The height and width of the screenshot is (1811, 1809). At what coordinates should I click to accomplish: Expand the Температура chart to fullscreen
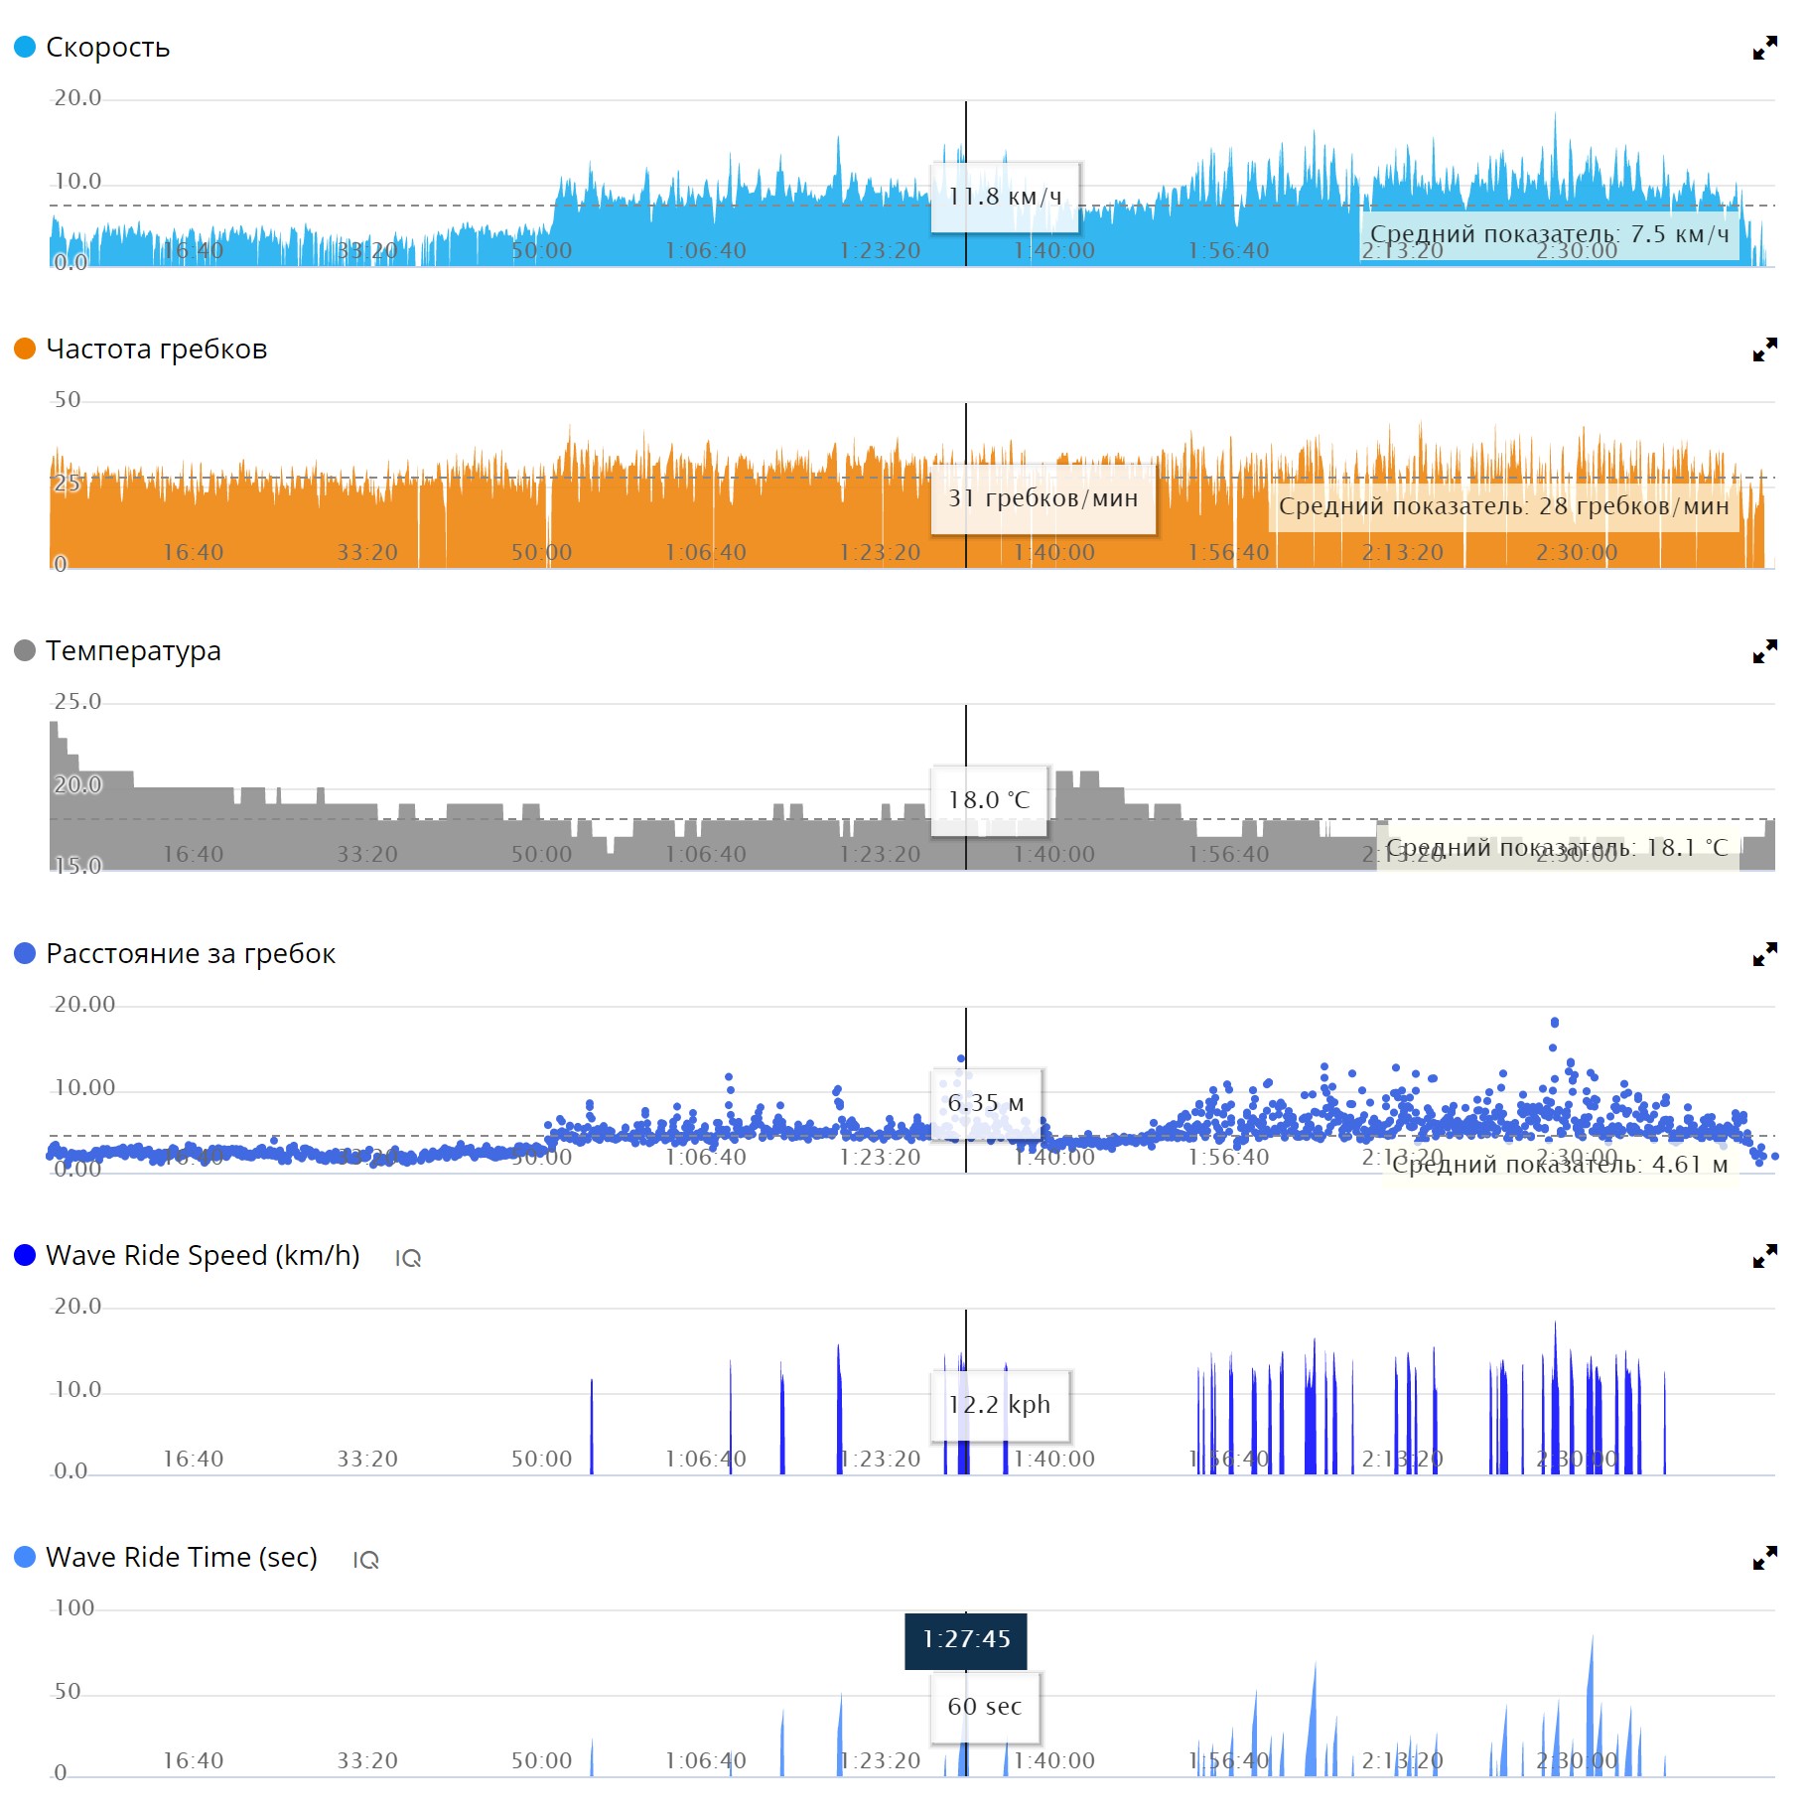click(x=1763, y=651)
